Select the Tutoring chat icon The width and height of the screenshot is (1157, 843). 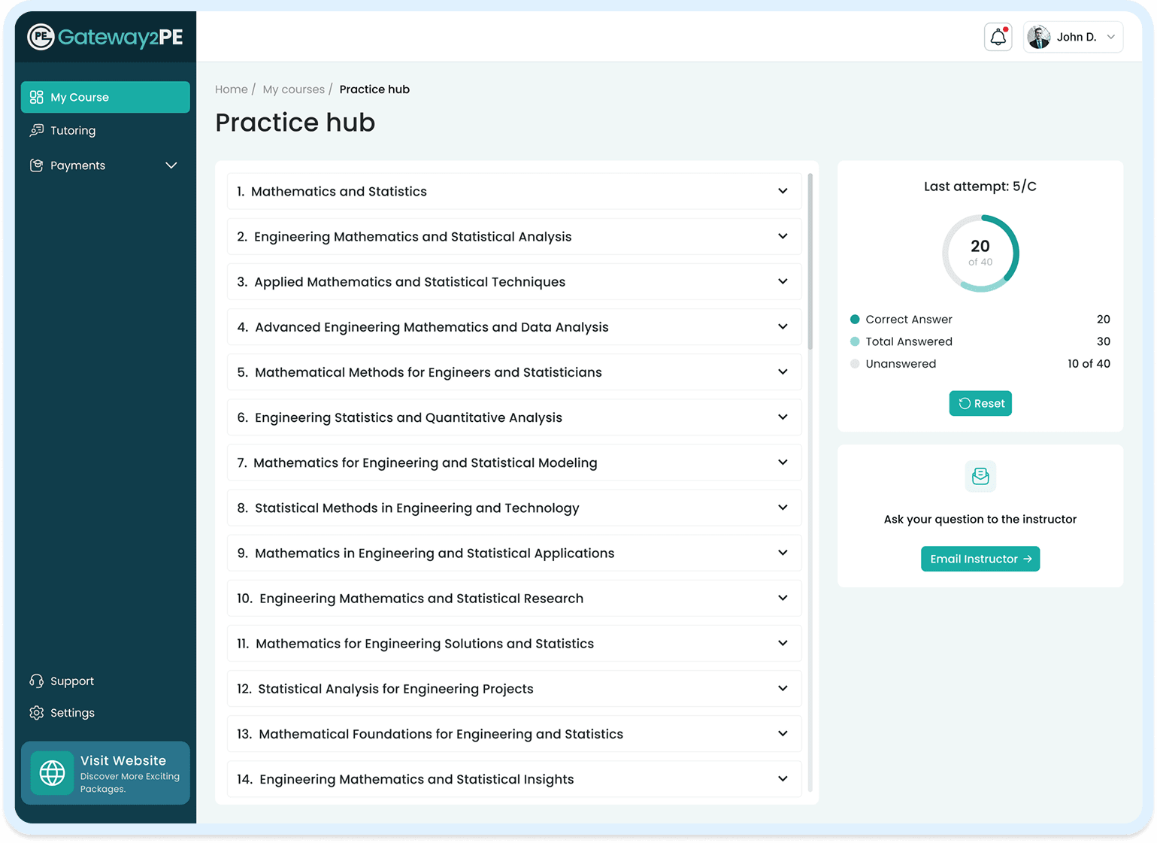(x=37, y=130)
